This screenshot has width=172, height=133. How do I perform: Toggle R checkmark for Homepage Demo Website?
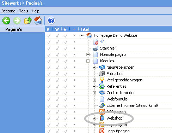coord(49,35)
